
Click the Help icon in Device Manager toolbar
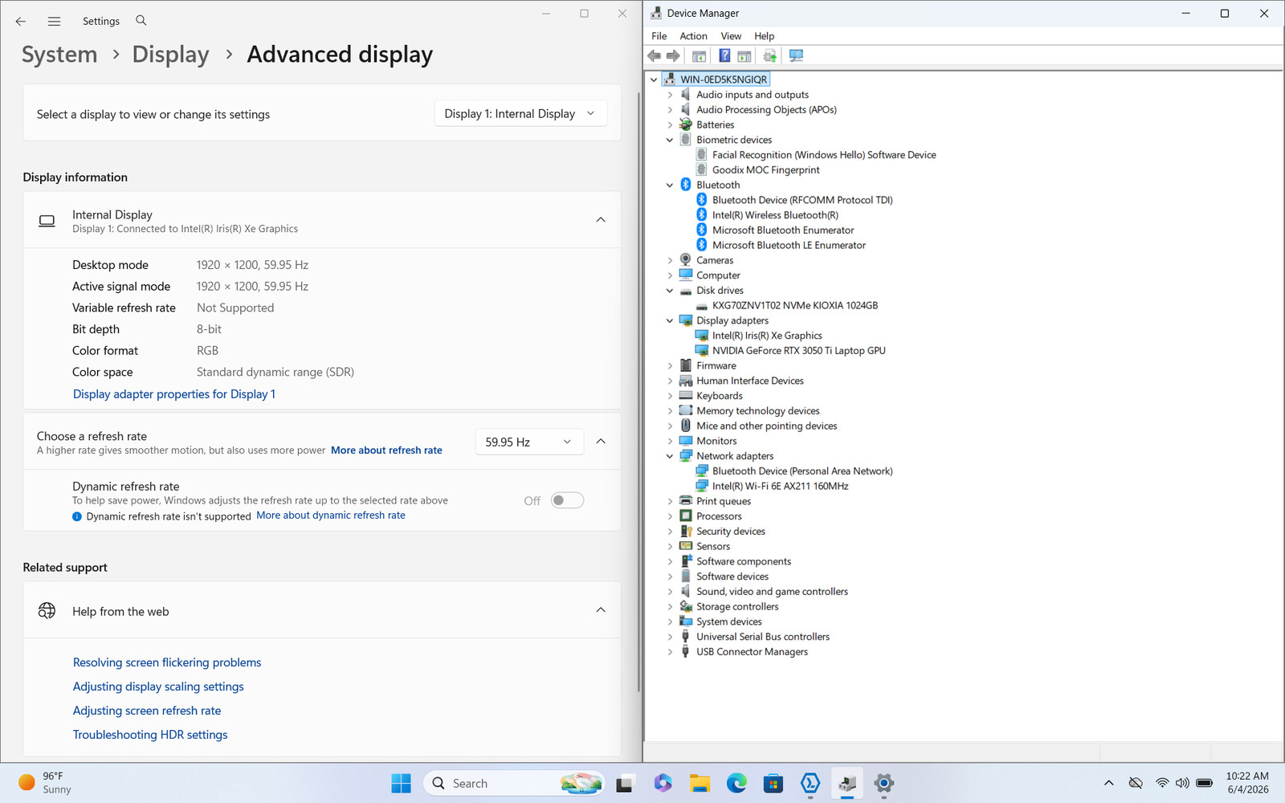pyautogui.click(x=724, y=55)
